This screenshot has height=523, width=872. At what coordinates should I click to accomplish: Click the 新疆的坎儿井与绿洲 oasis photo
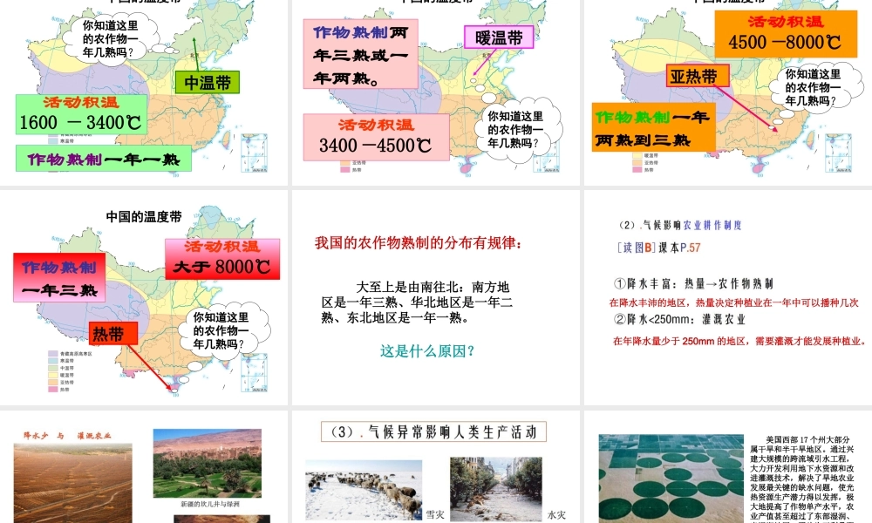207,463
